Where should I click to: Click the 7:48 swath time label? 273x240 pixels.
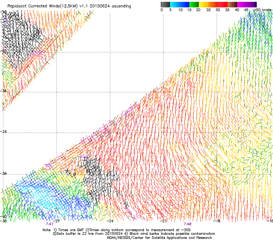coord(187,224)
